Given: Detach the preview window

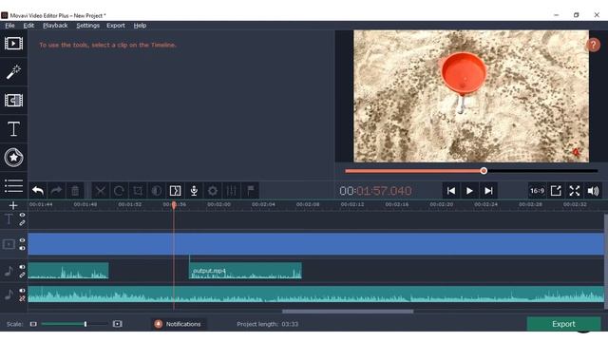Looking at the screenshot, I should pos(556,191).
